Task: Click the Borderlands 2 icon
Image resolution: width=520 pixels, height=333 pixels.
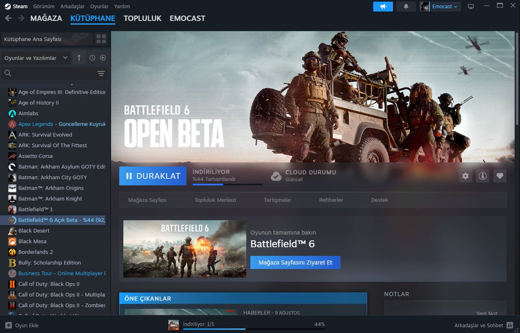Action: (x=12, y=252)
